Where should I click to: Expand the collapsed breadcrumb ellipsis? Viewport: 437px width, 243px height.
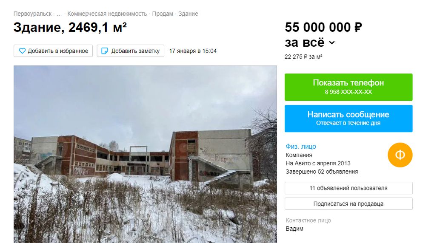[59, 14]
